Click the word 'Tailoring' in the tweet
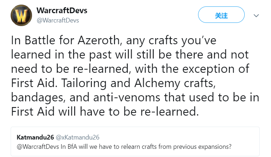 pyautogui.click(x=84, y=83)
